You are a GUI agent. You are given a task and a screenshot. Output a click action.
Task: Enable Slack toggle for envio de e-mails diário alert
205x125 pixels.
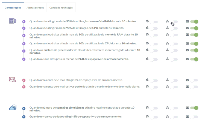click(x=154, y=87)
